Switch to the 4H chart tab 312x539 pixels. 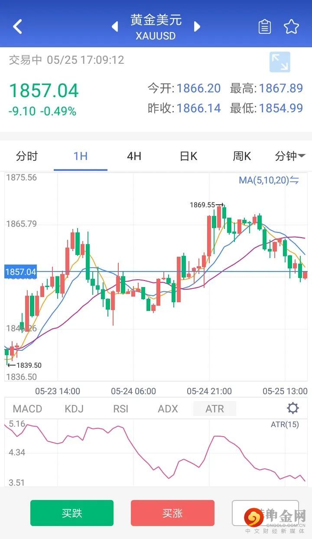tap(134, 156)
